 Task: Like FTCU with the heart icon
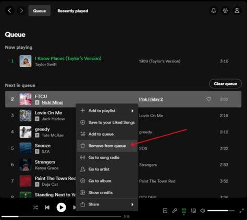tap(209, 99)
